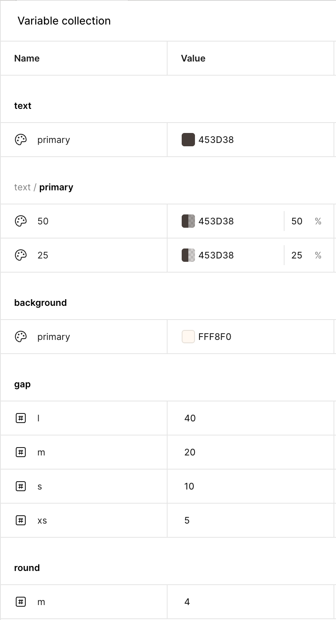Viewport: 336px width, 620px height.
Task: Select the background group header
Action: point(40,303)
